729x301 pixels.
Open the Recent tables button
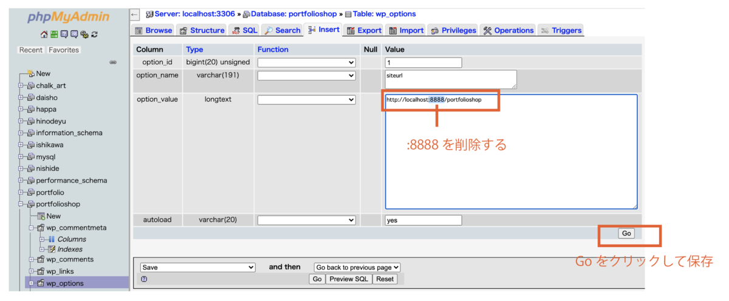click(x=31, y=50)
